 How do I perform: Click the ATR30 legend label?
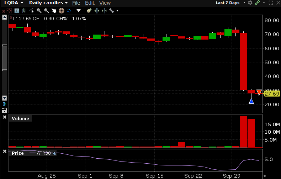click(x=44, y=153)
